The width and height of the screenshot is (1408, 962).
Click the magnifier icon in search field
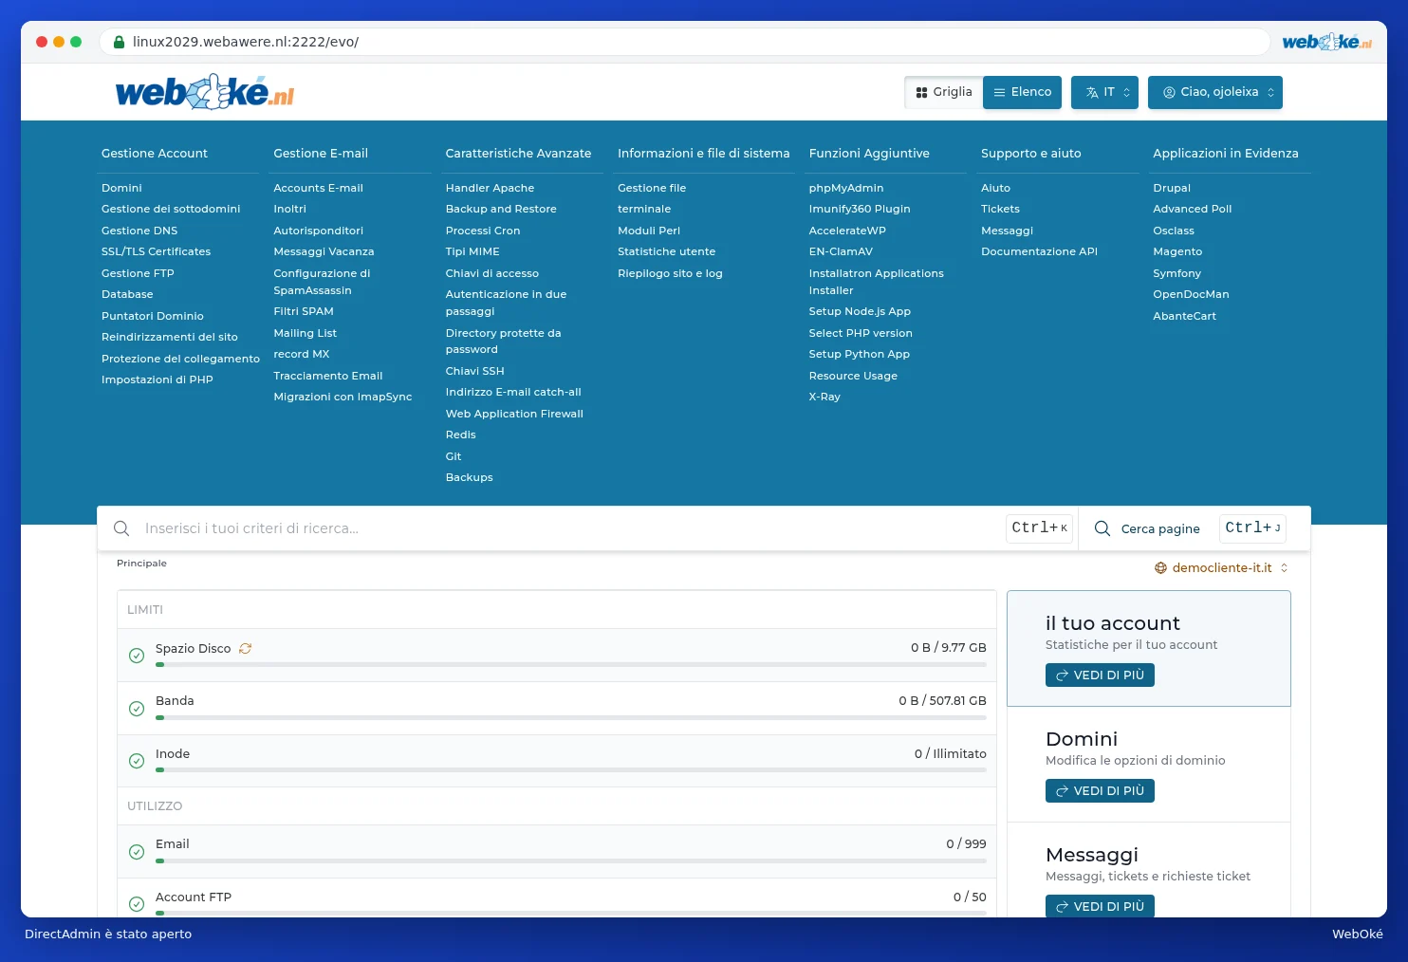[121, 528]
